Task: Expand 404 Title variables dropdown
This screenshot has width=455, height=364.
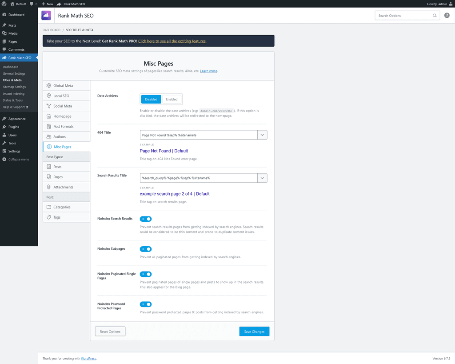Action: tap(262, 135)
